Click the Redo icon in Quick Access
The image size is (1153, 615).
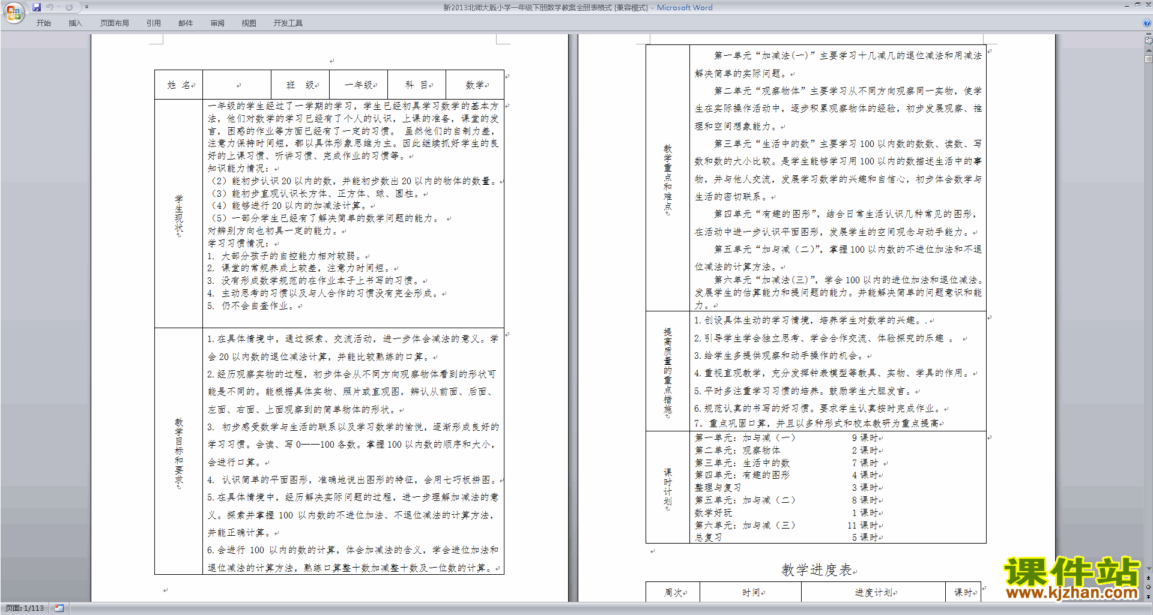coord(69,7)
